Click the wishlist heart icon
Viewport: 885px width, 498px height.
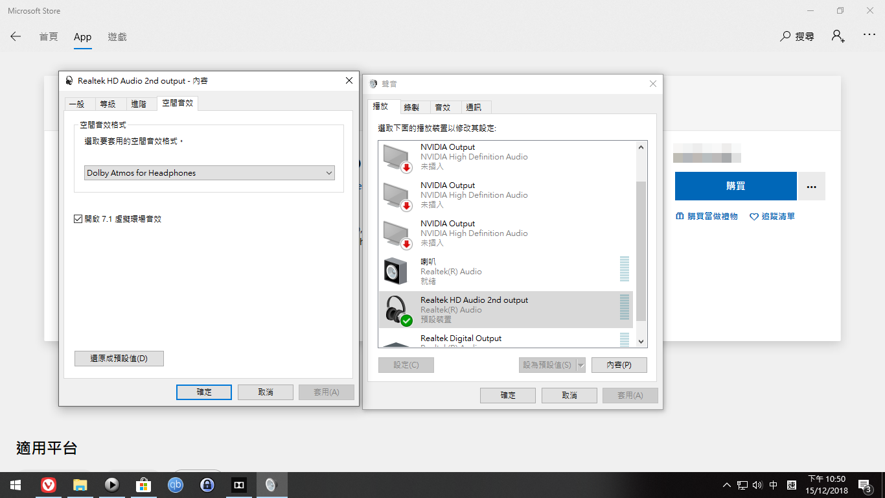[x=753, y=217]
